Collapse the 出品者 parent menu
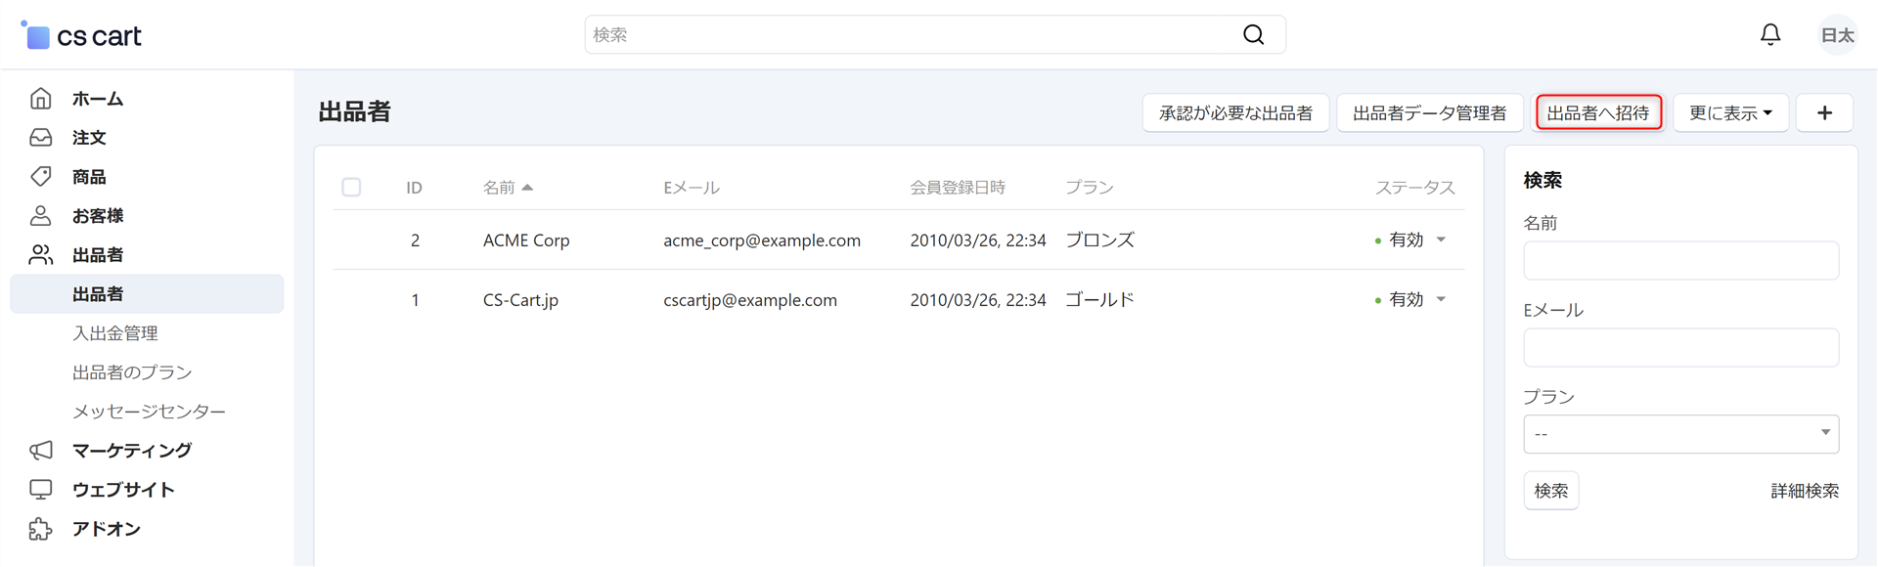The height and width of the screenshot is (567, 1878). [98, 255]
